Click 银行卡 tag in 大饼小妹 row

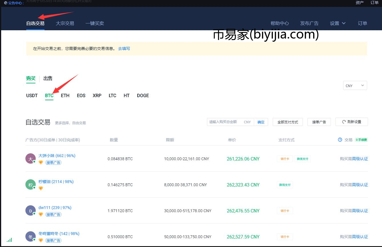pos(285,159)
